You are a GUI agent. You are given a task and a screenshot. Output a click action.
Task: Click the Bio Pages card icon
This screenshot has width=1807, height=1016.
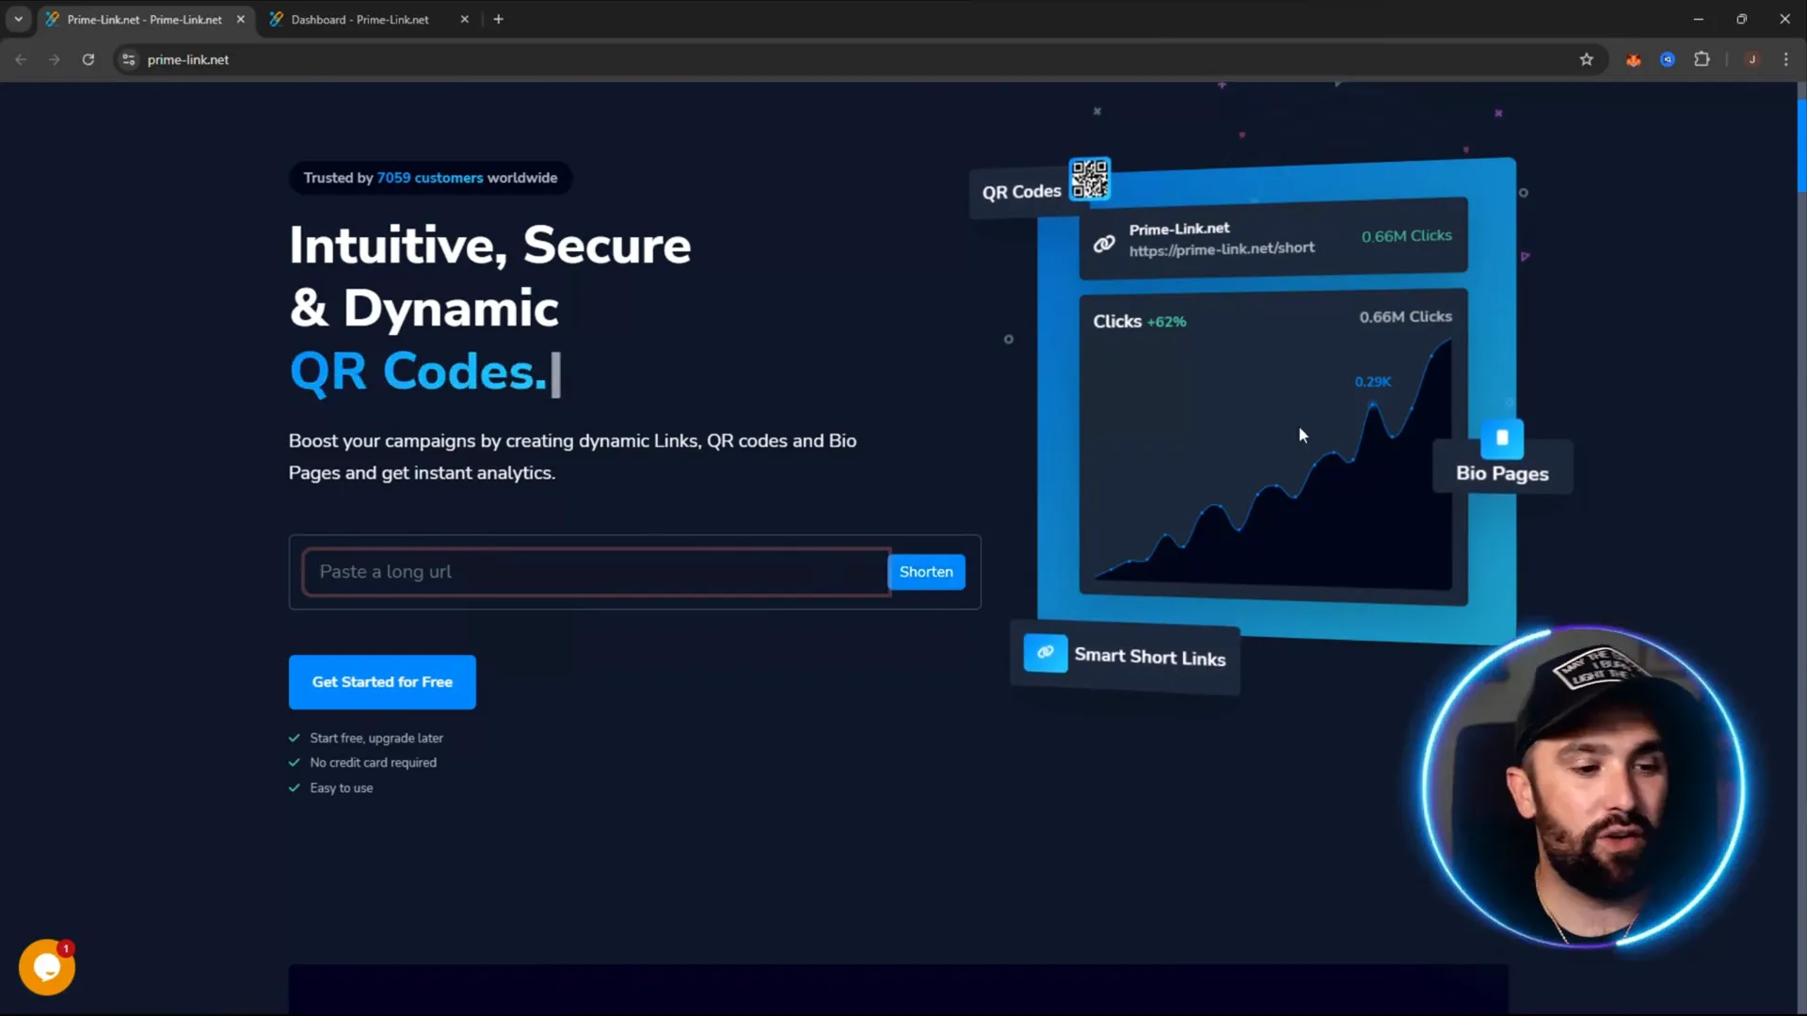(1502, 437)
